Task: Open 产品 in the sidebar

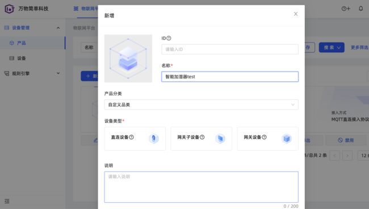Action: (32, 43)
